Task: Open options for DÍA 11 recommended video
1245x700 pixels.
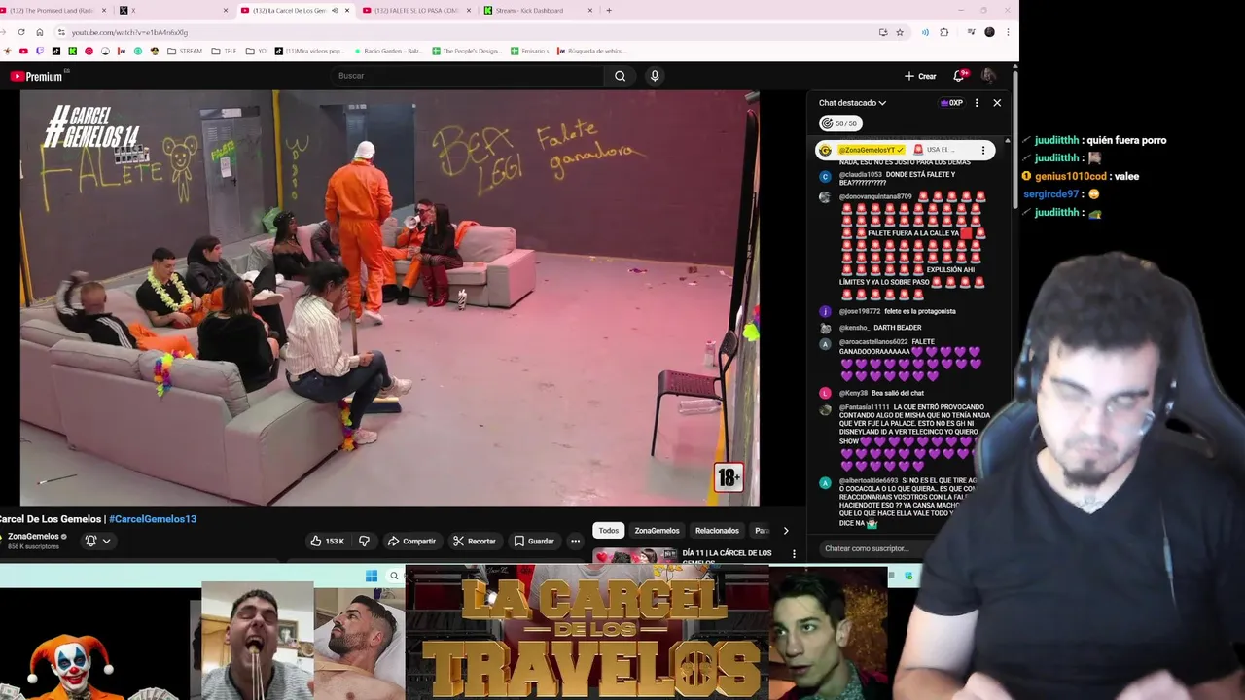Action: tap(794, 553)
